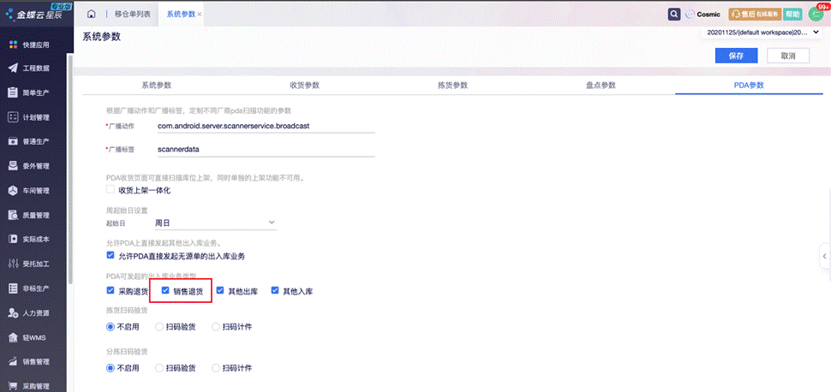Click 轻WMS warehouse icon
The image size is (831, 392).
pyautogui.click(x=13, y=337)
